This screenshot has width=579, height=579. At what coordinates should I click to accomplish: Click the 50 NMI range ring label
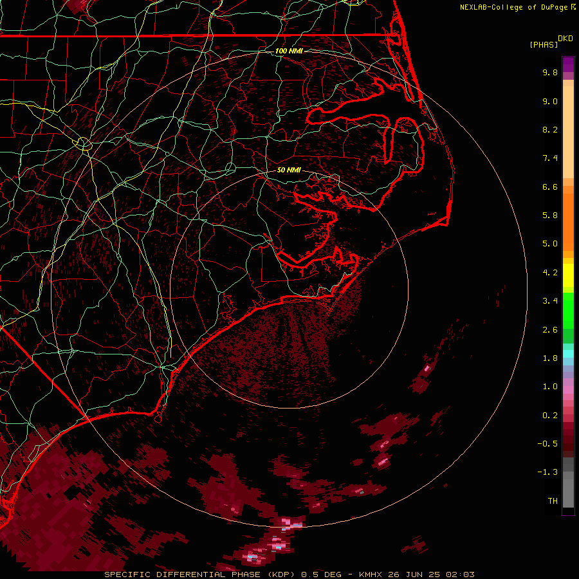(x=289, y=170)
